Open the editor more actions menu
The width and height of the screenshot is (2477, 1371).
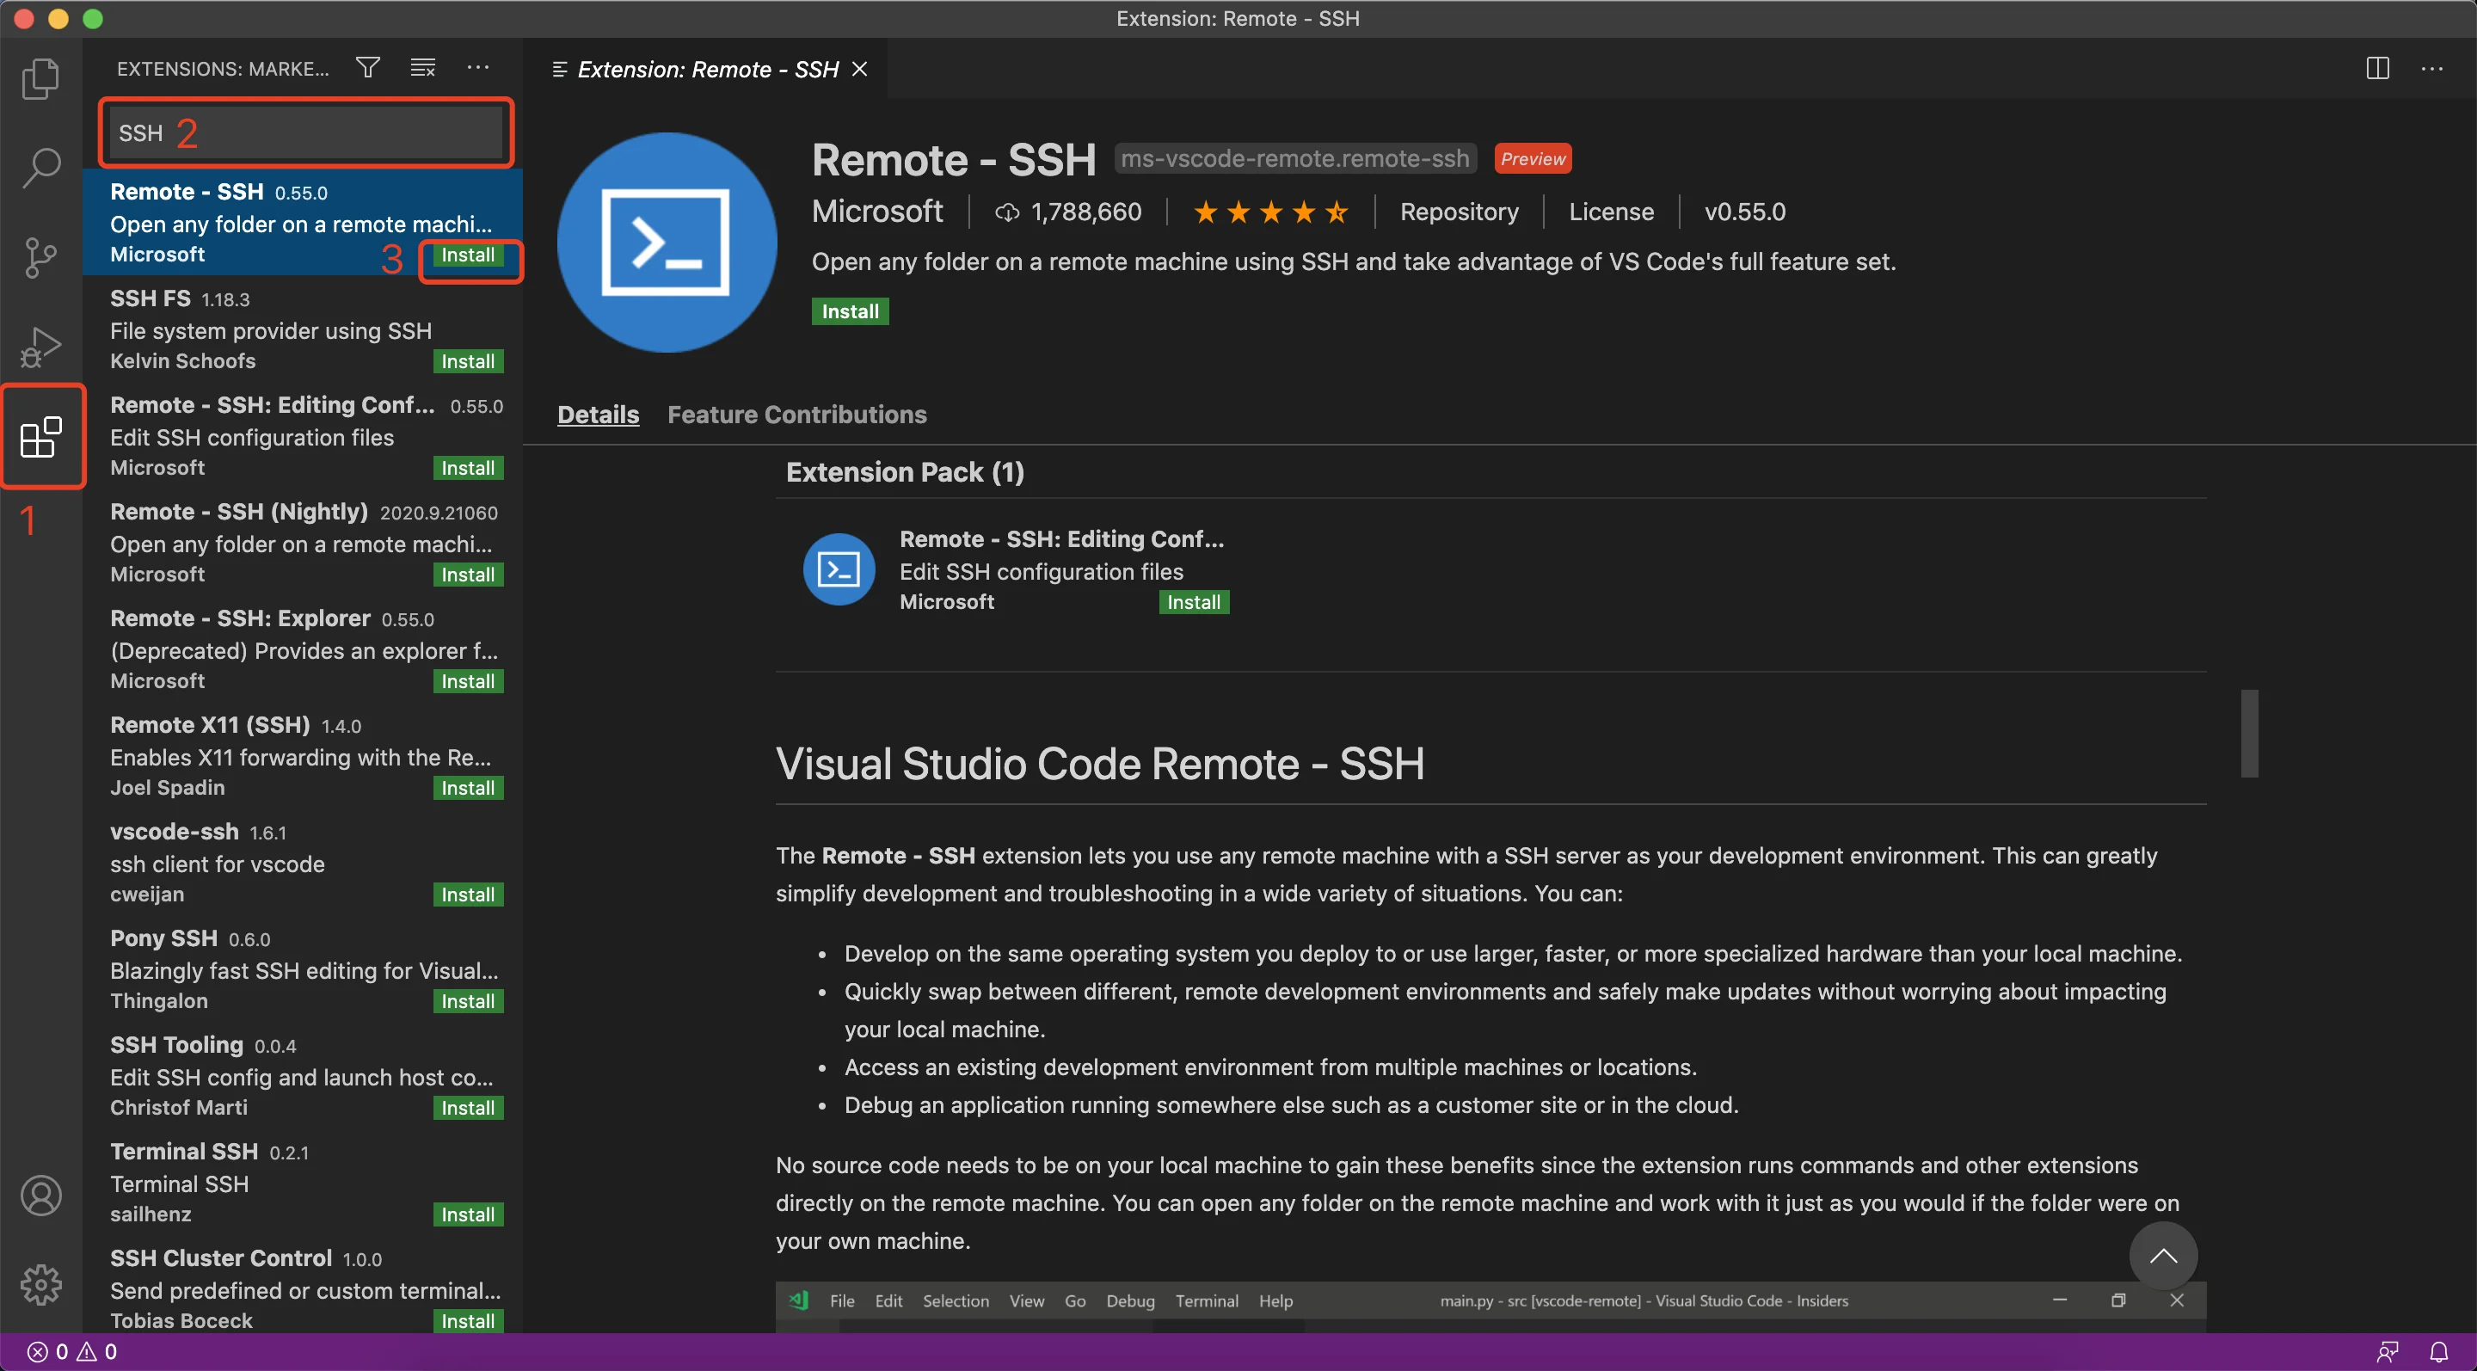[2434, 68]
